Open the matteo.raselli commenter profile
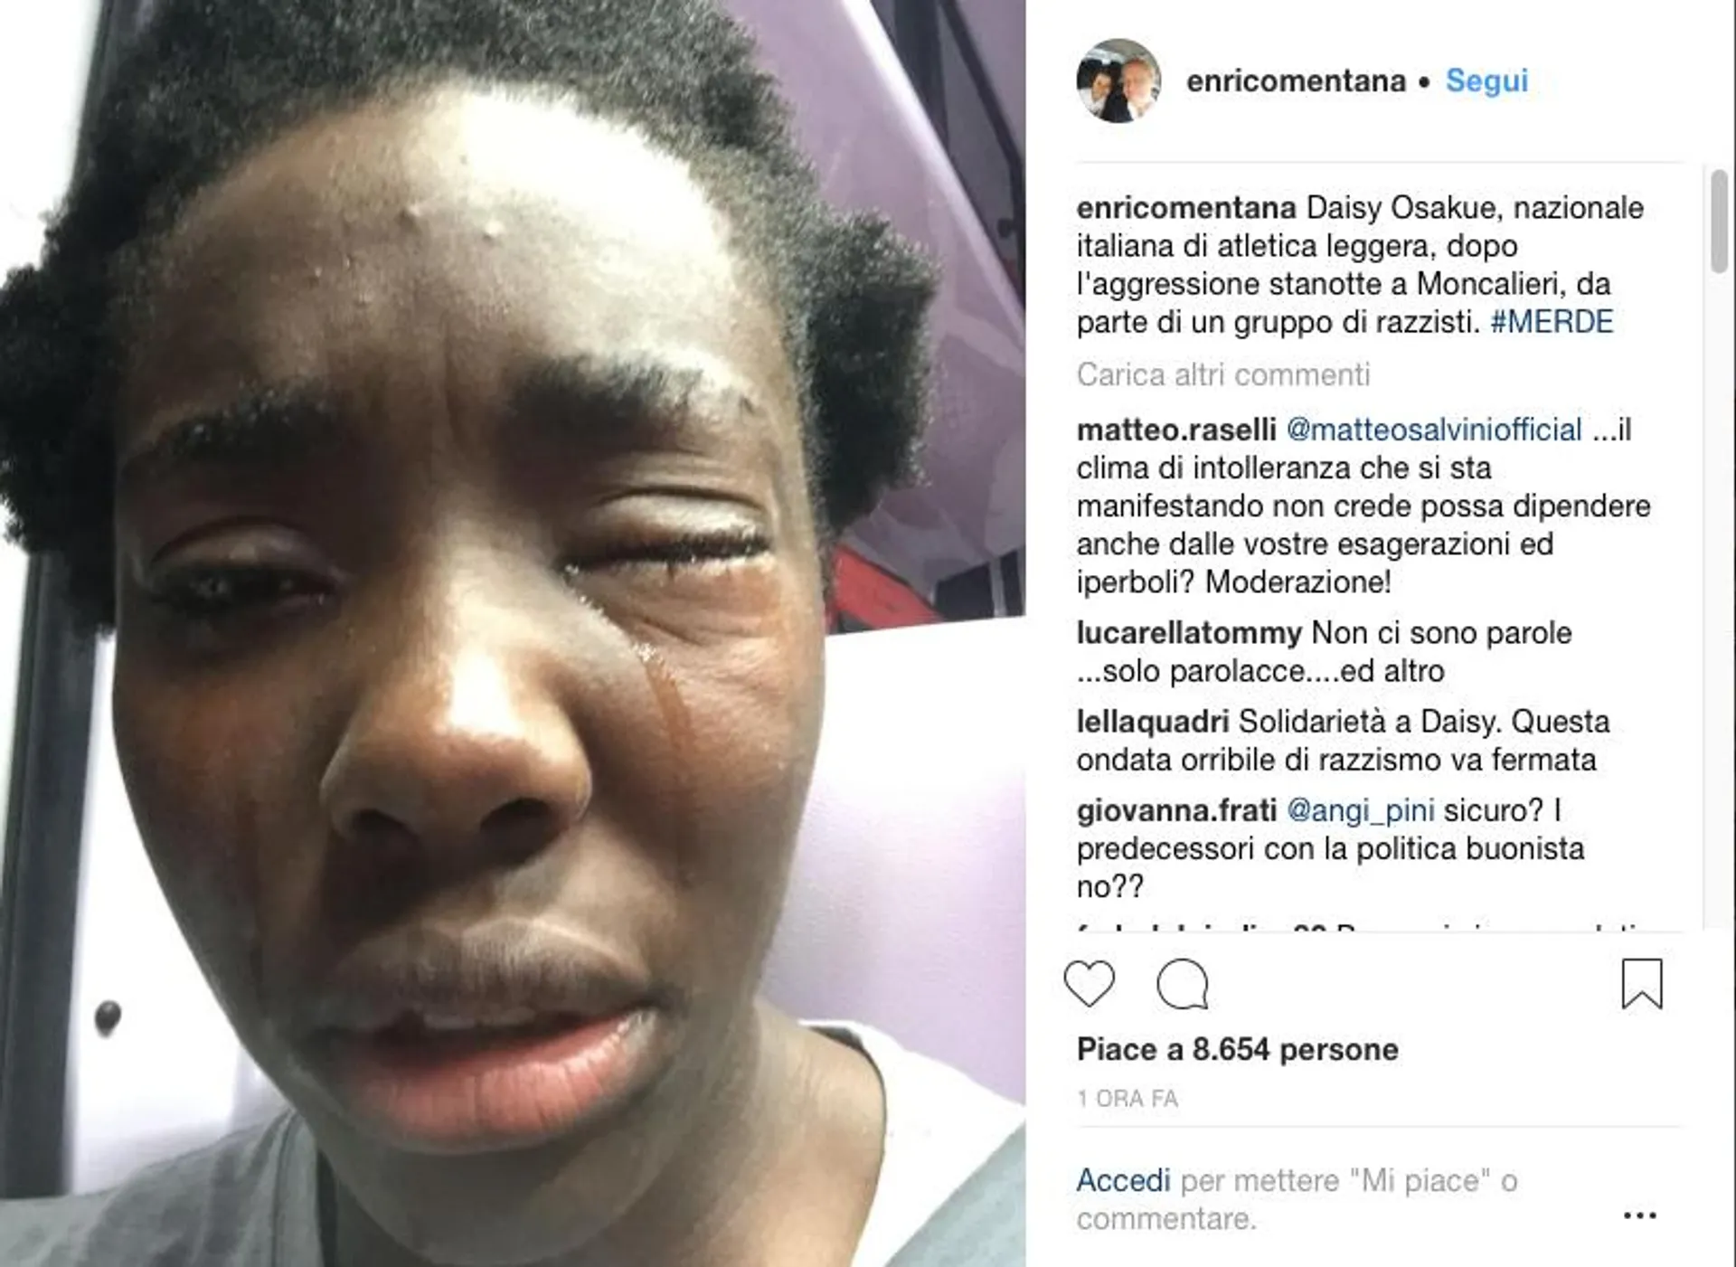The height and width of the screenshot is (1267, 1736). tap(1176, 430)
